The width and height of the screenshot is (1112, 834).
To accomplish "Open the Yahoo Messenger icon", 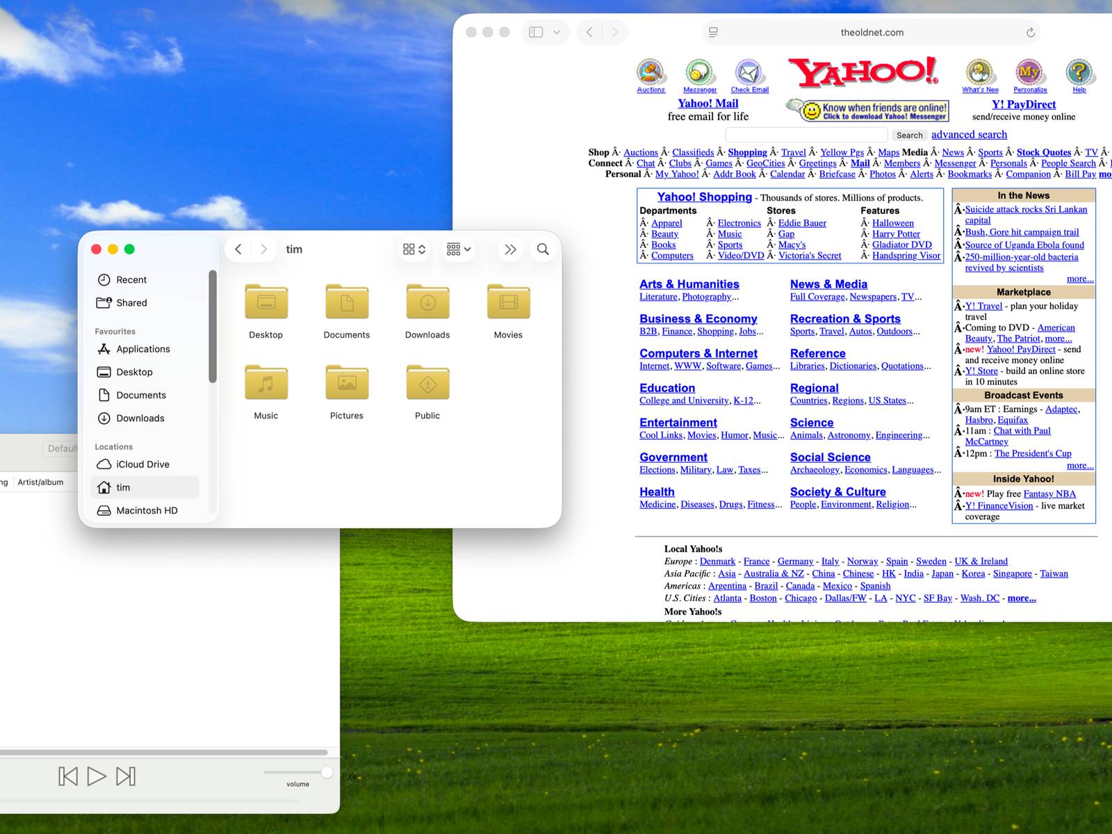I will coord(699,72).
